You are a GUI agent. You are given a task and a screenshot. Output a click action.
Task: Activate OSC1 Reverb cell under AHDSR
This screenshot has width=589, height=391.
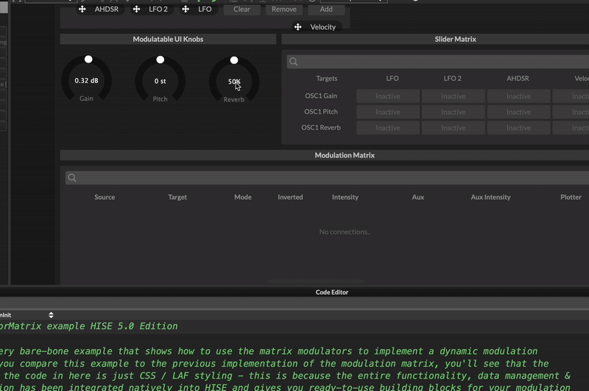(x=519, y=127)
